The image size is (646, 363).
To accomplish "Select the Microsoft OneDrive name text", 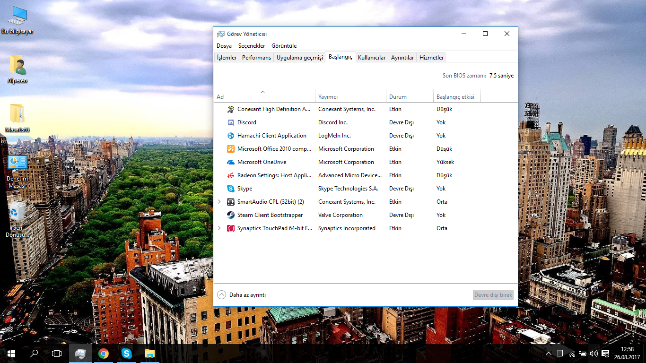I will point(262,162).
